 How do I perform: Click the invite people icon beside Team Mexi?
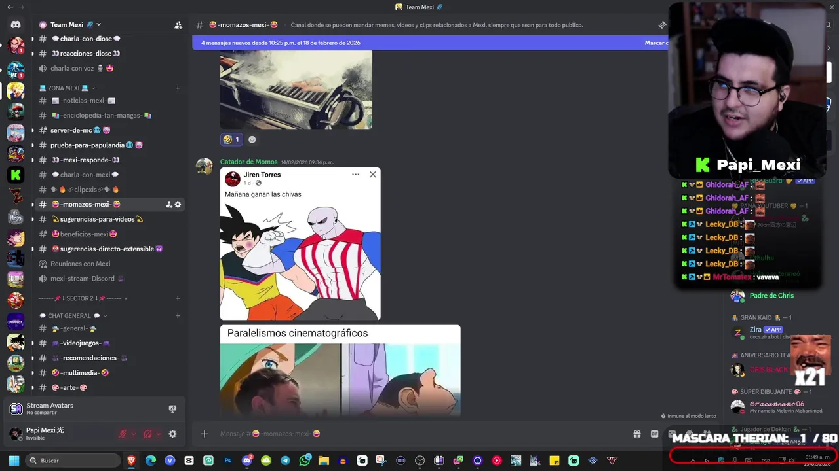[x=178, y=25]
